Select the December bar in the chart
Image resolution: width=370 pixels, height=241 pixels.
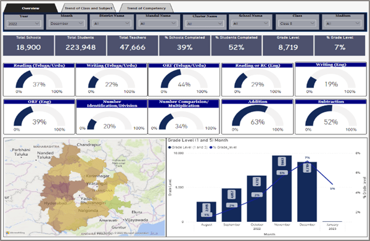click(x=307, y=192)
